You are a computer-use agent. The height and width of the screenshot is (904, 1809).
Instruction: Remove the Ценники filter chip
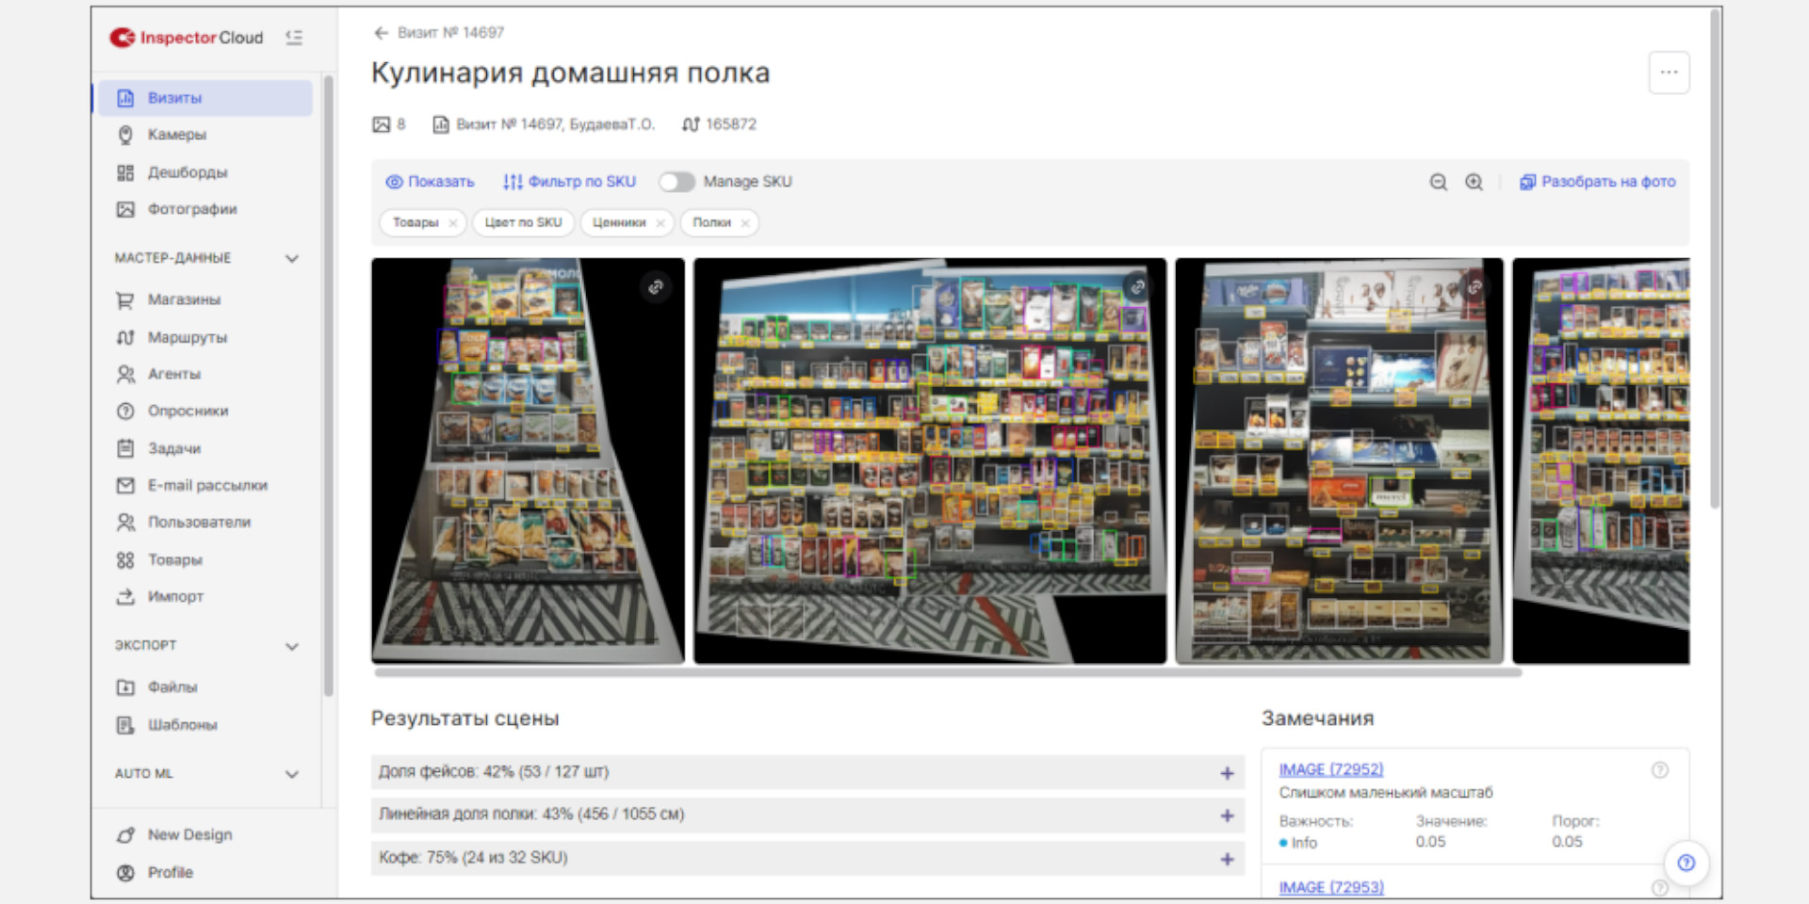point(660,223)
